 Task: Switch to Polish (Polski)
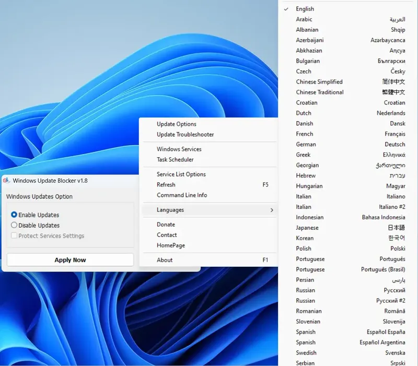(x=348, y=248)
